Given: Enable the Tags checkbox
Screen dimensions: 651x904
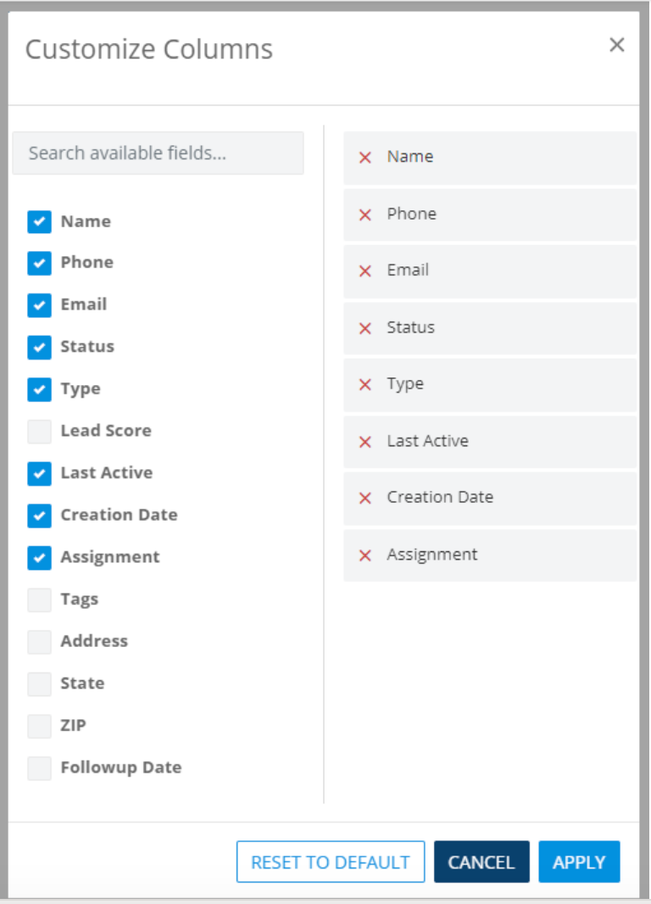Looking at the screenshot, I should coord(39,600).
